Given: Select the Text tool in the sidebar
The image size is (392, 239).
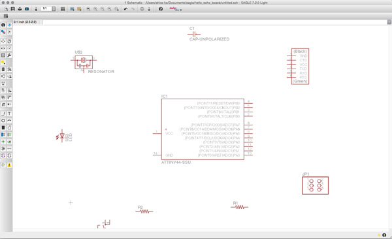Looking at the screenshot, I should point(9,114).
